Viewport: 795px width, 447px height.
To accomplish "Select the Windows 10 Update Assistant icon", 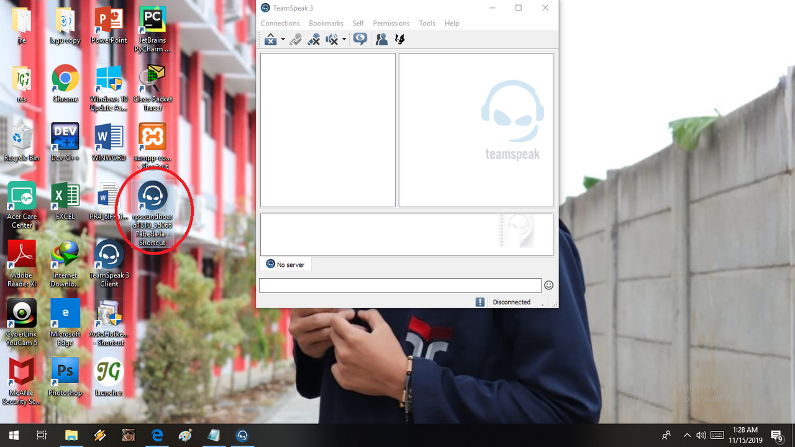I will click(x=109, y=88).
